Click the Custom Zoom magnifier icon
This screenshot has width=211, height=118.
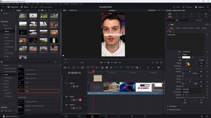(137, 68)
